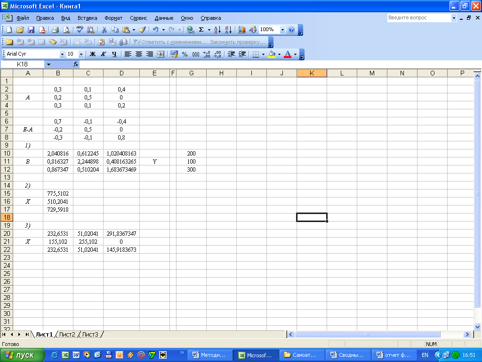The height and width of the screenshot is (362, 482).
Task: Open the zoom 100% dropdown
Action: click(282, 30)
